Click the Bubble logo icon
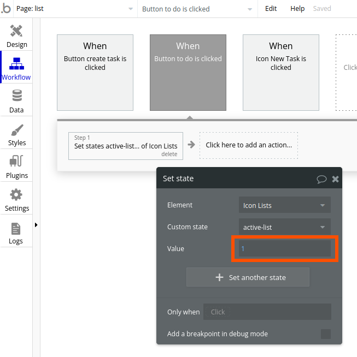This screenshot has width=357, height=357. tap(6, 9)
